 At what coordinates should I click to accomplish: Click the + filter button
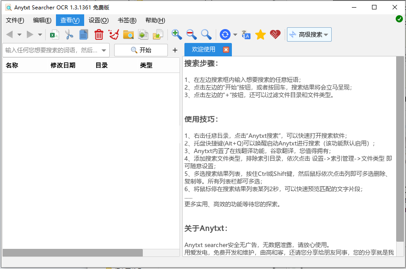(175, 50)
